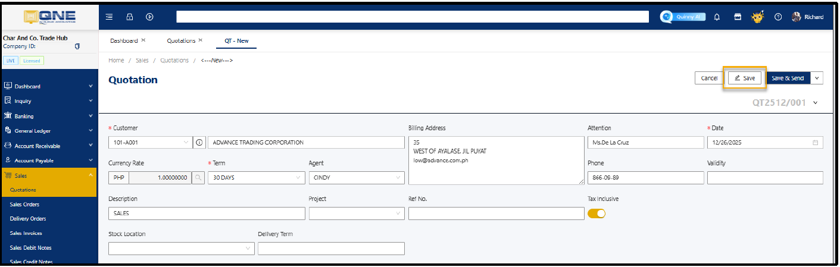Click the Description field containing SALES

[207, 213]
